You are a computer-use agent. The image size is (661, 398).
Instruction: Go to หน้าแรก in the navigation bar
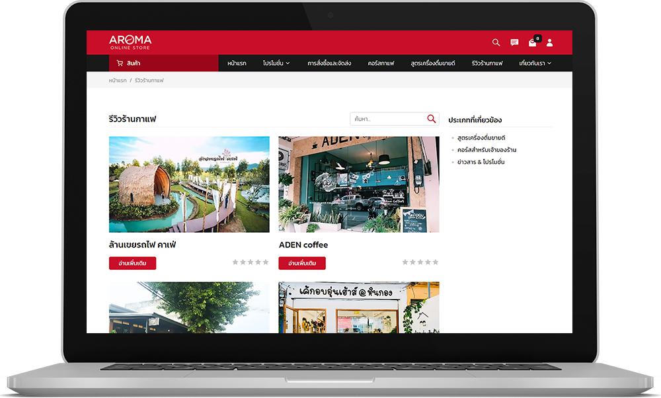pos(237,63)
